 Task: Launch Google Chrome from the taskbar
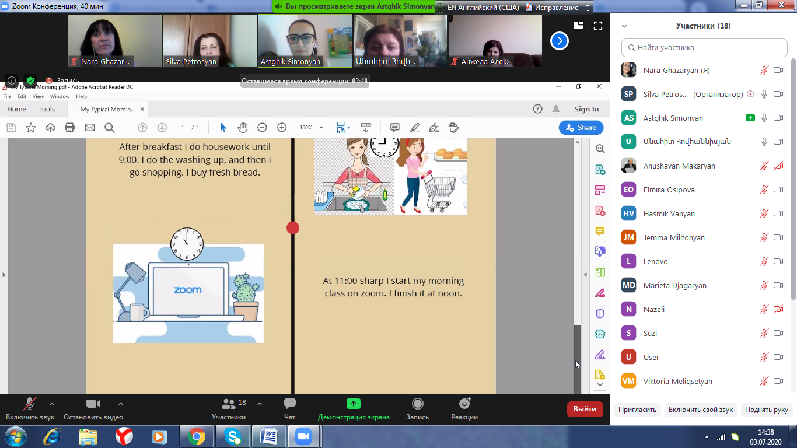tap(196, 436)
